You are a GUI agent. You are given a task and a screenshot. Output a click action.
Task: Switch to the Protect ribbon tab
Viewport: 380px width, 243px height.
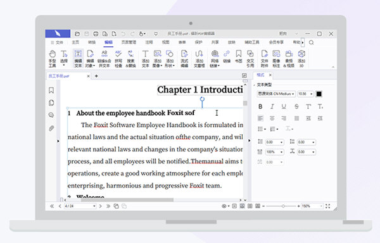click(x=198, y=42)
